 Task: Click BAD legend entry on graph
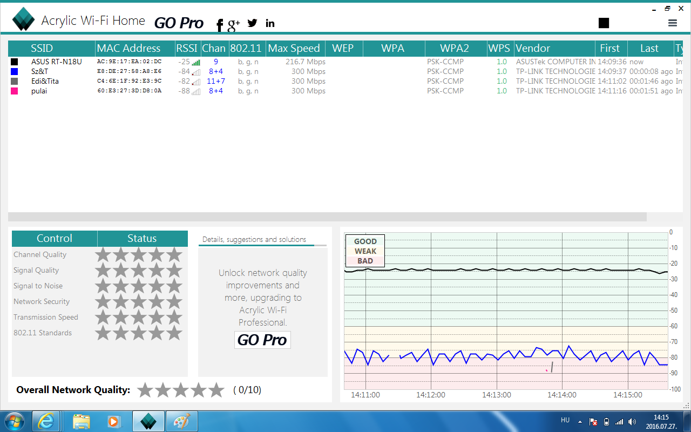[x=365, y=261]
